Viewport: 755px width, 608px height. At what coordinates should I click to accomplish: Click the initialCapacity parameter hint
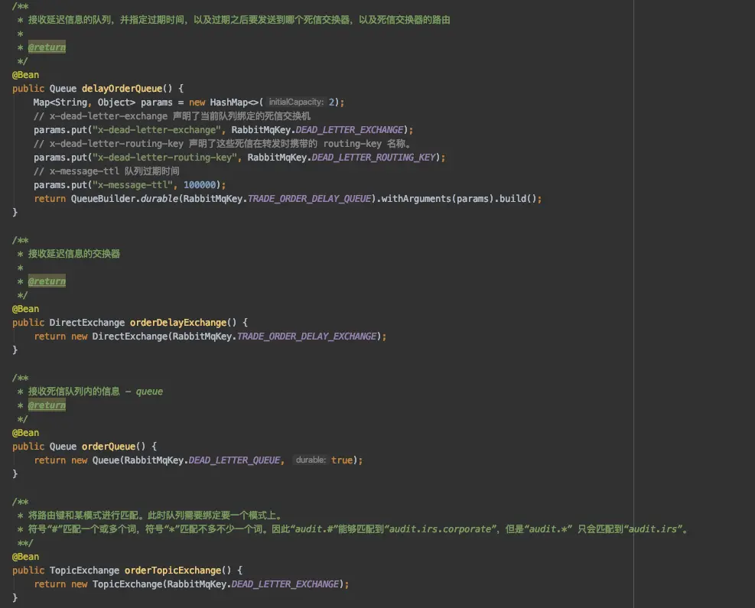pos(295,102)
